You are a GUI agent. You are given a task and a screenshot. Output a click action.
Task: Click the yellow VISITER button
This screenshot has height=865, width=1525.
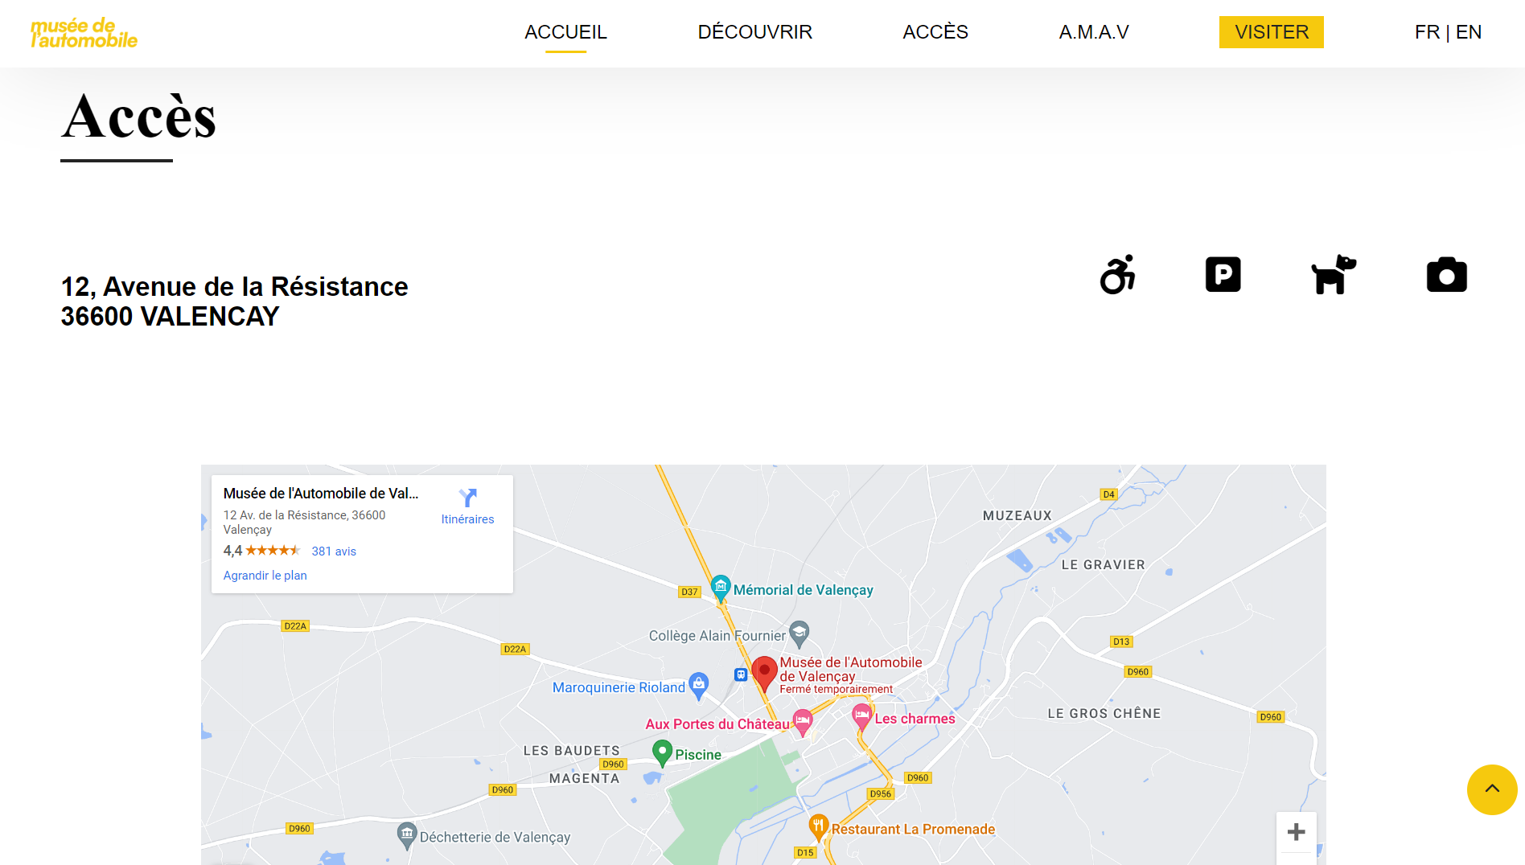[1271, 32]
